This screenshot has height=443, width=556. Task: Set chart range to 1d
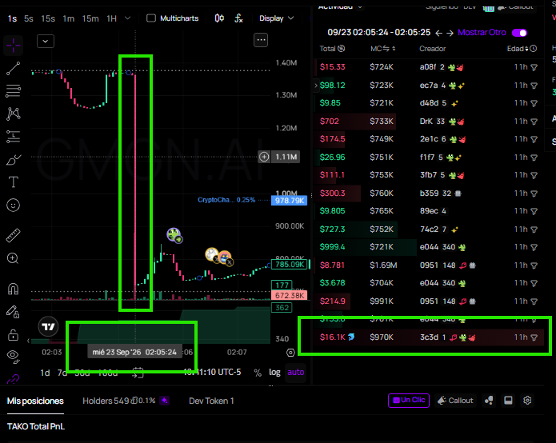45,373
